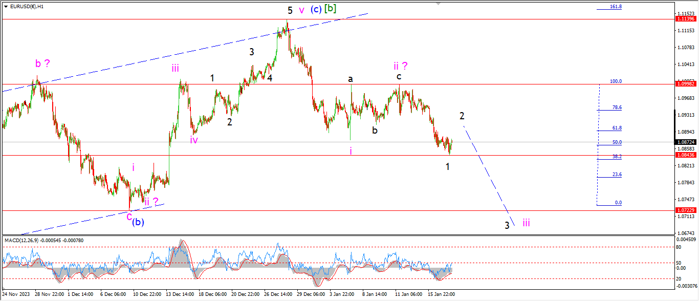Click the chart shift triangle marker at top
Screen dimensions: 699x301
pos(438,3)
